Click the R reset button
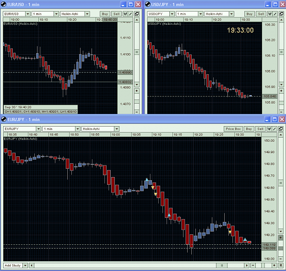Image resolution: width=286 pixels, height=271 pixels. click(281, 265)
